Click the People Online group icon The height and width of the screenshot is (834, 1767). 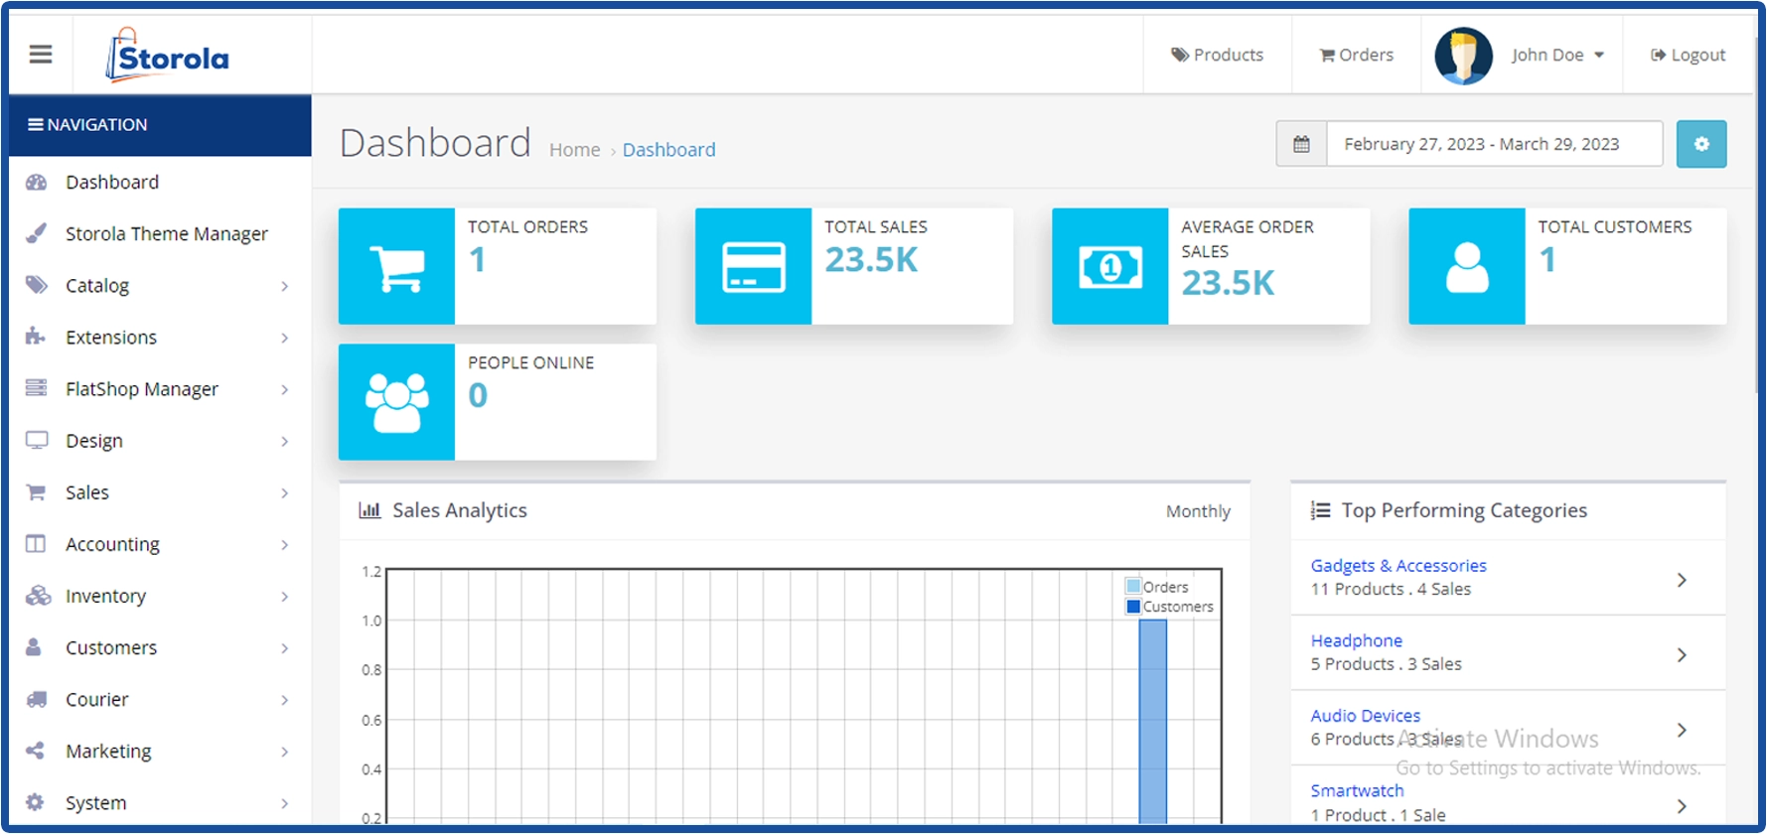pos(396,402)
